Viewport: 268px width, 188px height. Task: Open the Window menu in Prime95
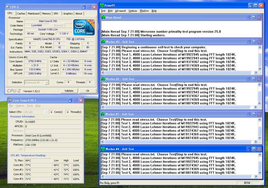[144, 11]
